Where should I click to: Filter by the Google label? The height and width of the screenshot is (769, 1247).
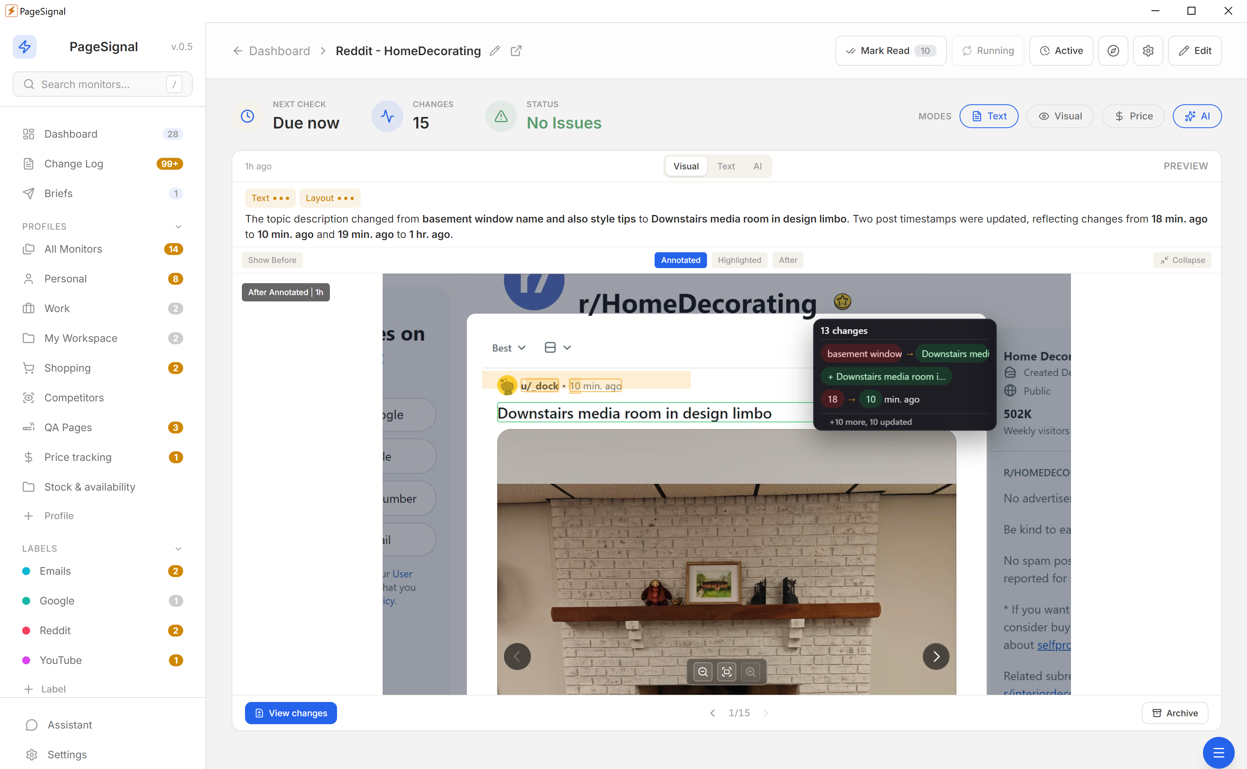click(103, 601)
